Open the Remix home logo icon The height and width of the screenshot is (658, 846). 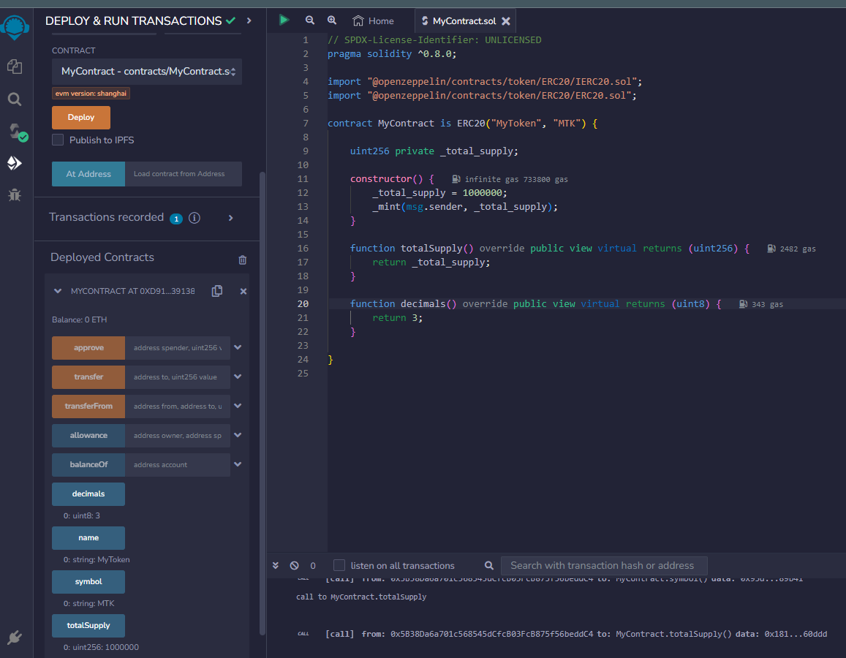15,27
